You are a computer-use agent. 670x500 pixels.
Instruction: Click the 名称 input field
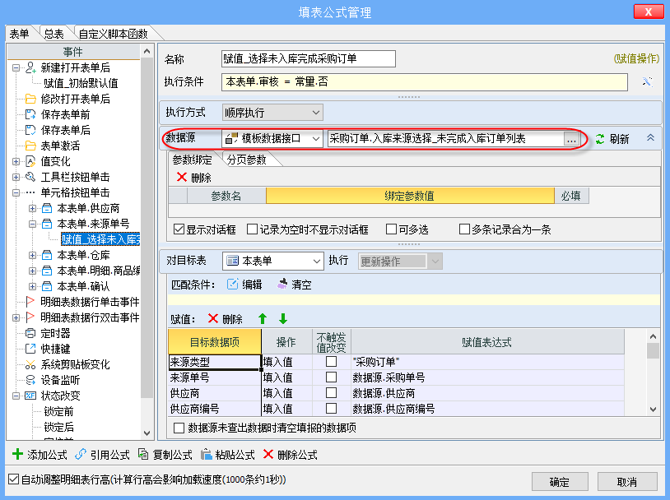pos(309,58)
